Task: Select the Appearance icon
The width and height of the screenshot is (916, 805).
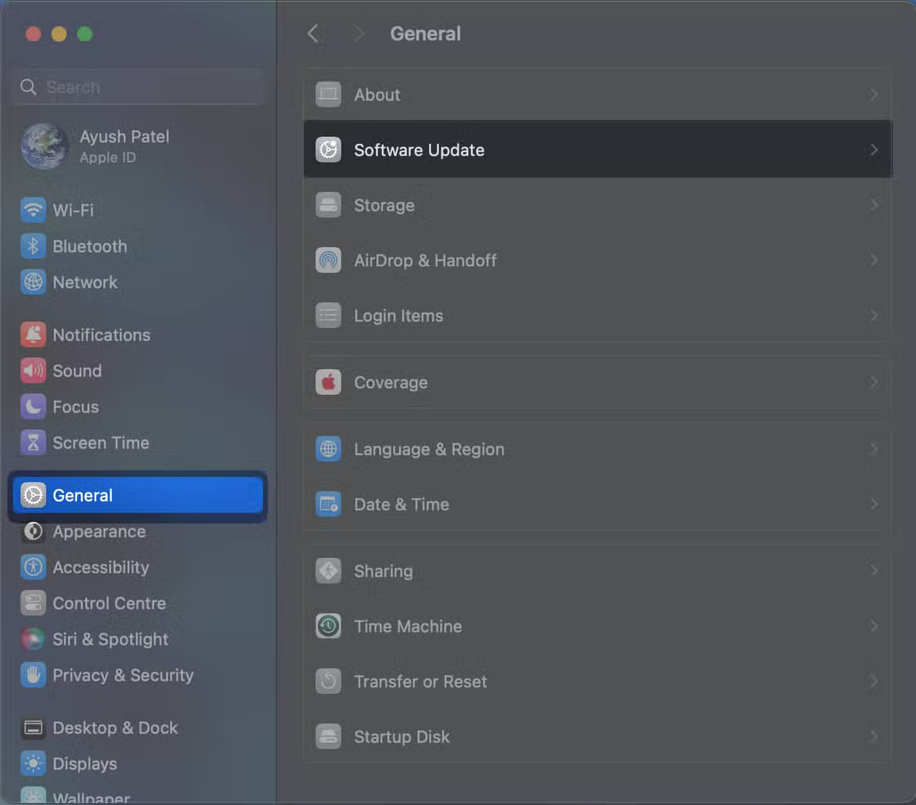Action: pos(33,532)
